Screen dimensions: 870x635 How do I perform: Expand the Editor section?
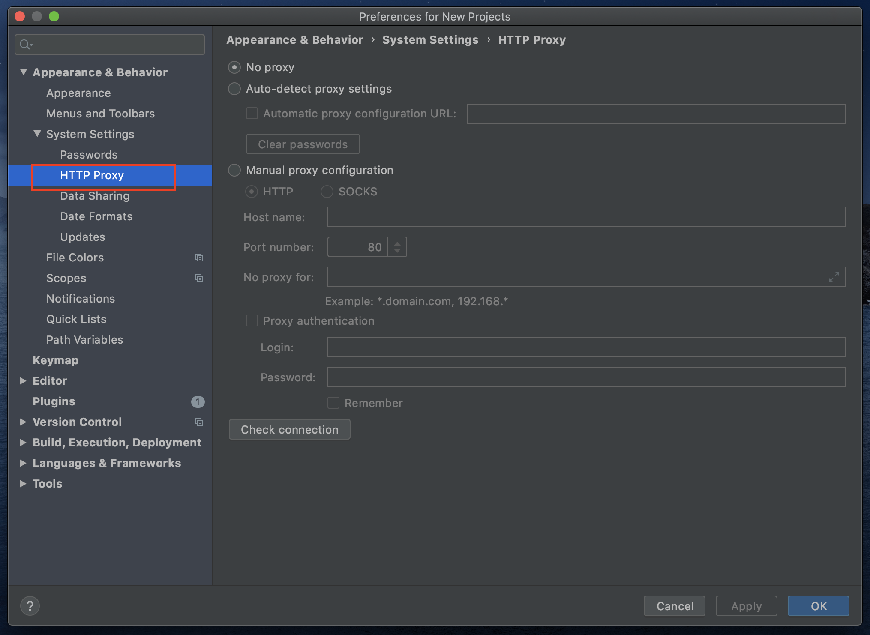23,380
